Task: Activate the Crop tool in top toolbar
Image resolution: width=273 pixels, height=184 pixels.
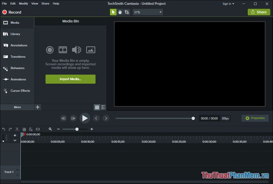Action: pos(127,12)
